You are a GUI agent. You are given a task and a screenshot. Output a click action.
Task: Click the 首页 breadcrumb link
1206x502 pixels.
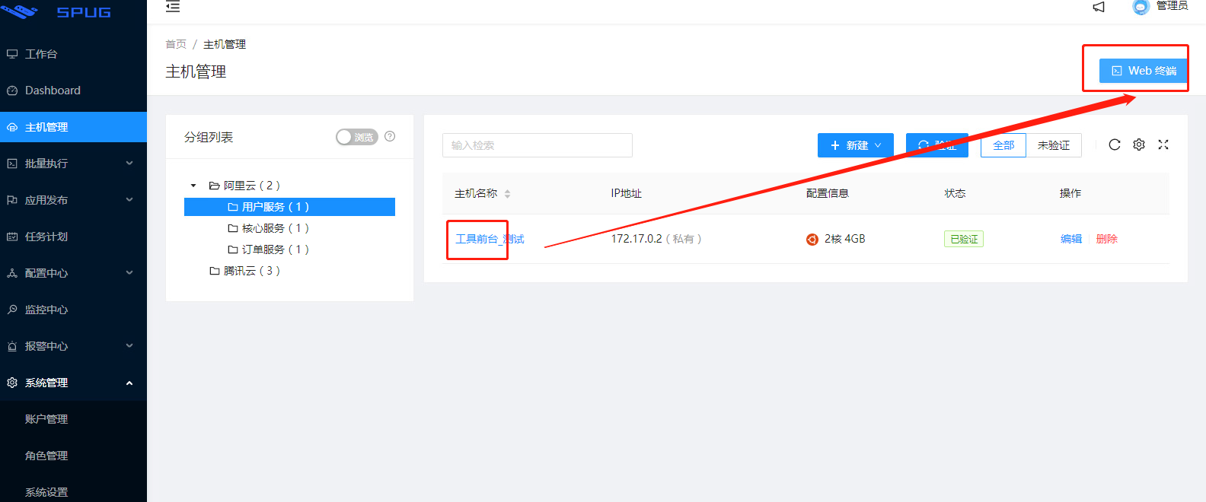[x=176, y=44]
